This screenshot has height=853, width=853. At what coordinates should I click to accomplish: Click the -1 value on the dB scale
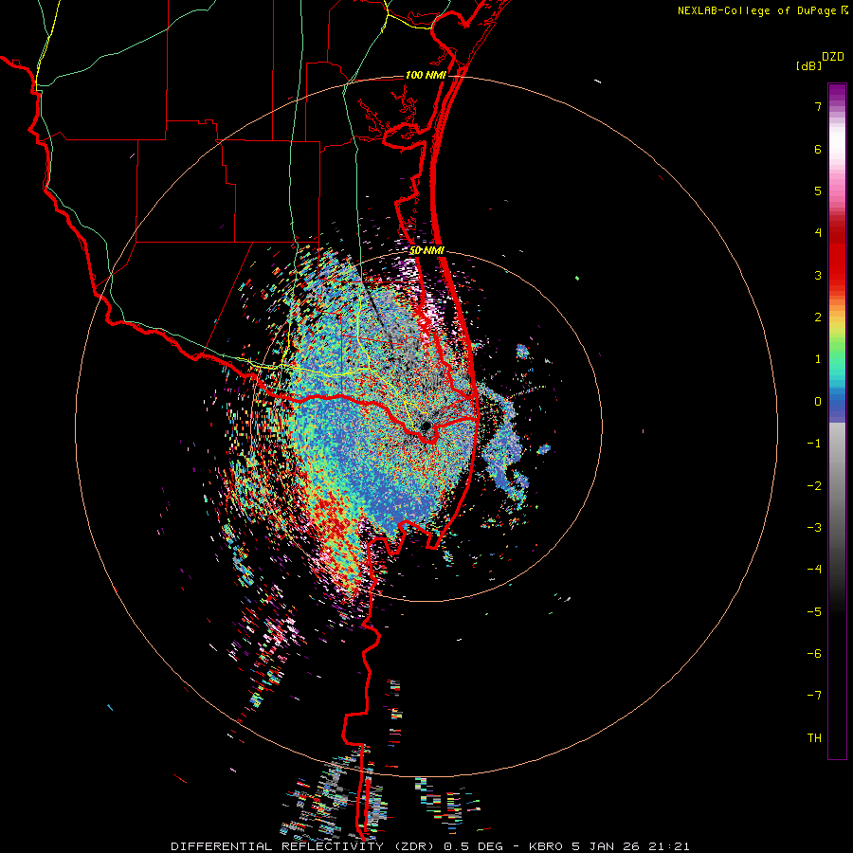[x=814, y=444]
